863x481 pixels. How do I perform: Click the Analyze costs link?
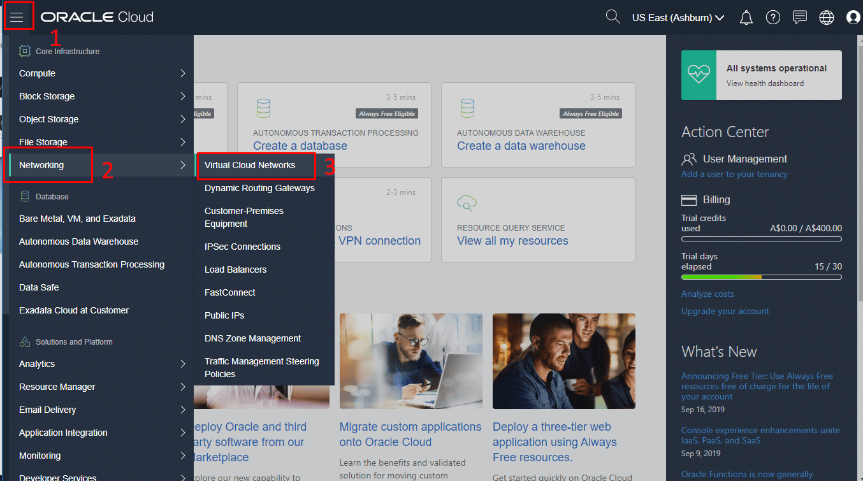coord(707,294)
